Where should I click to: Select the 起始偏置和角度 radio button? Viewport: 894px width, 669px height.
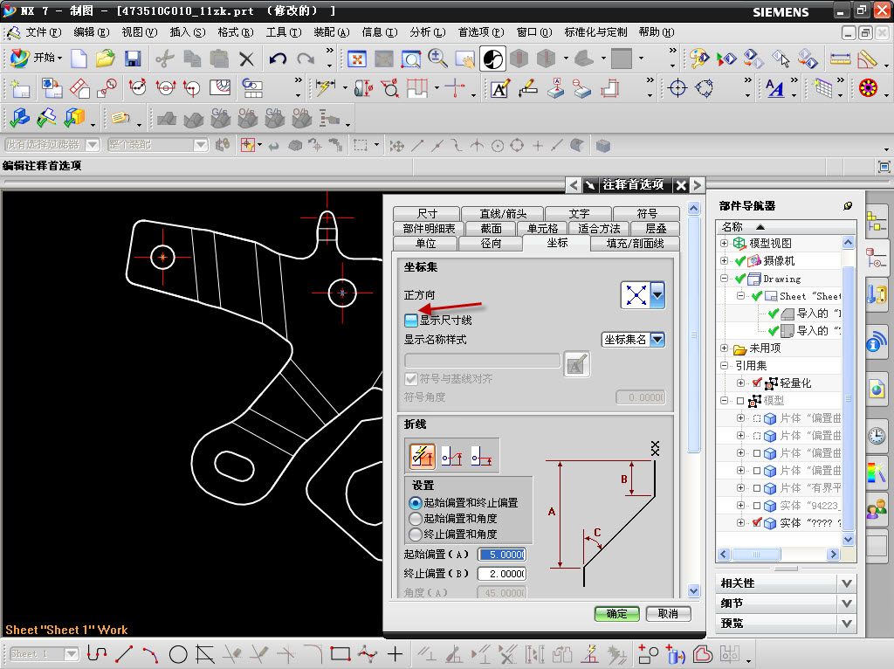tap(416, 519)
